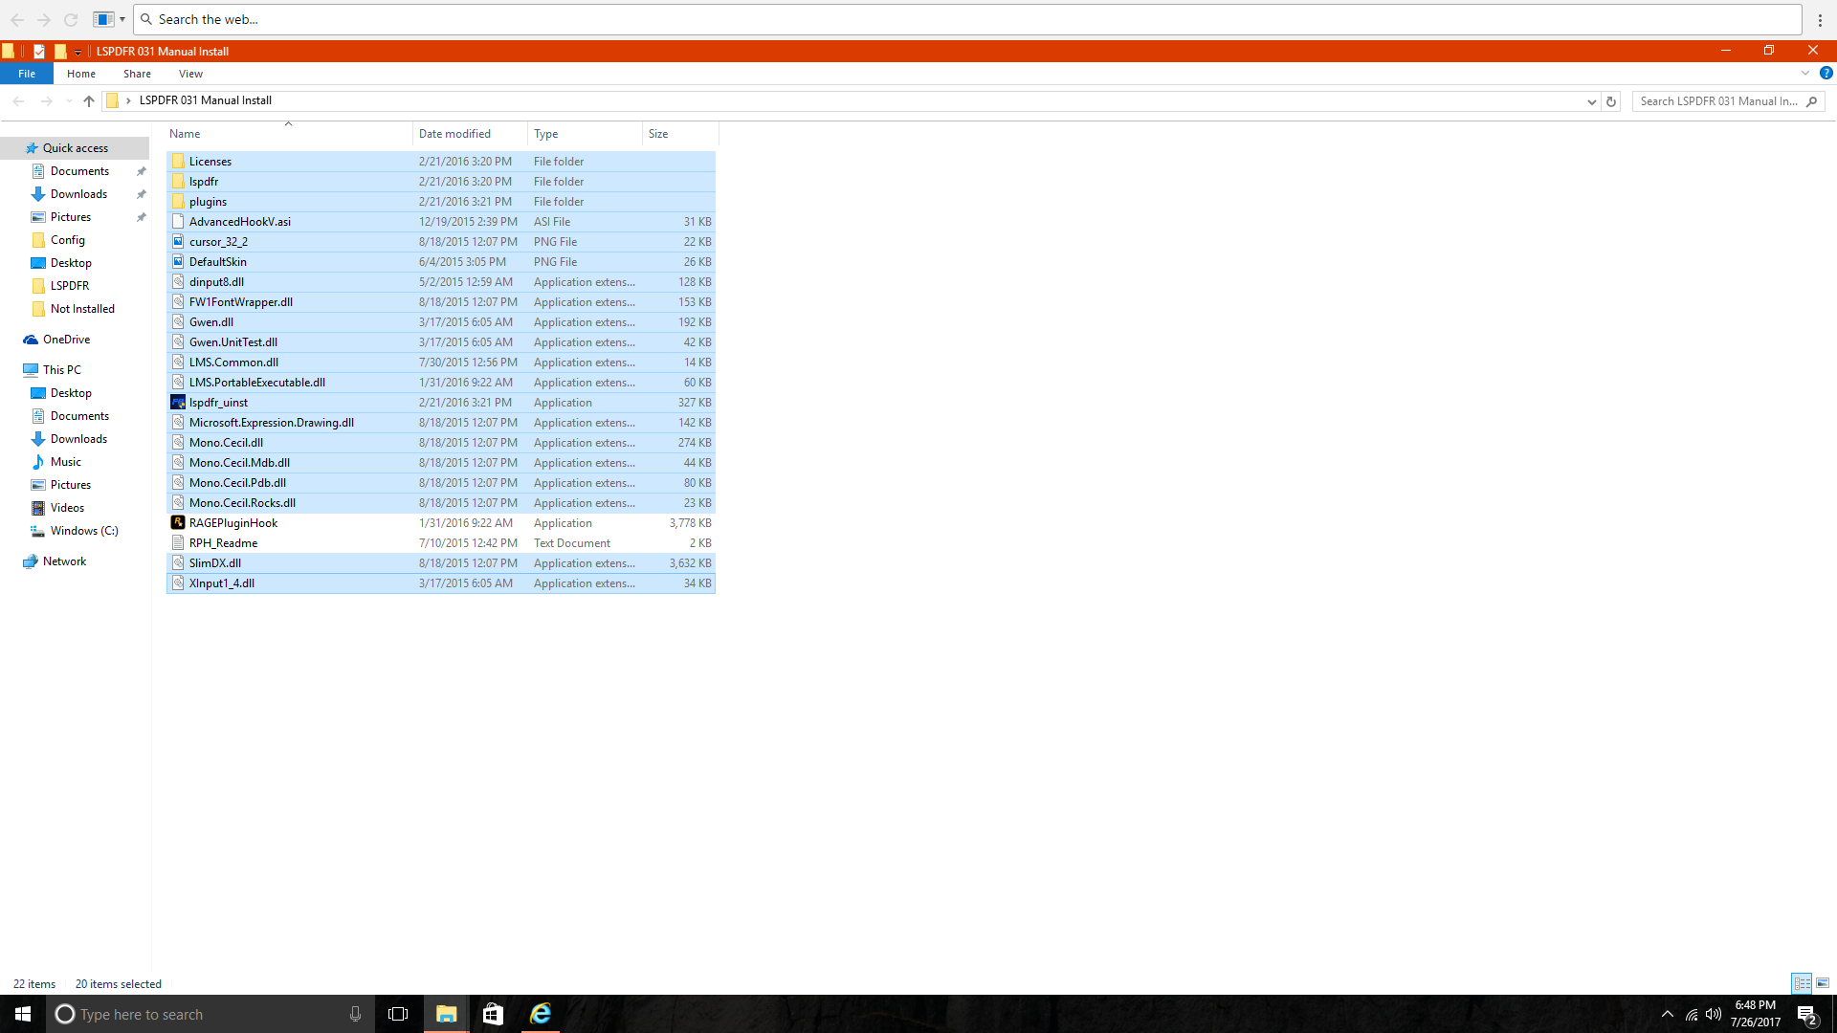Click the lspdfr_uinst application icon
1837x1033 pixels.
tap(178, 403)
